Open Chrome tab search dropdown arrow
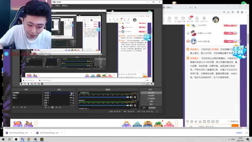Viewport: 252px width, 142px height. (x=228, y=6)
